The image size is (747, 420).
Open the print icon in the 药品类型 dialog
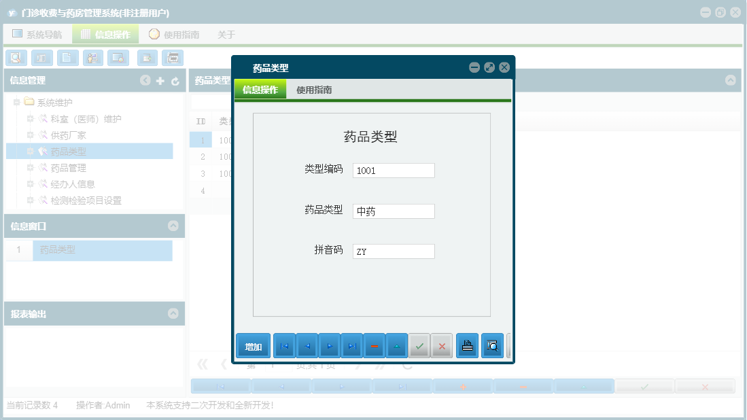click(466, 346)
